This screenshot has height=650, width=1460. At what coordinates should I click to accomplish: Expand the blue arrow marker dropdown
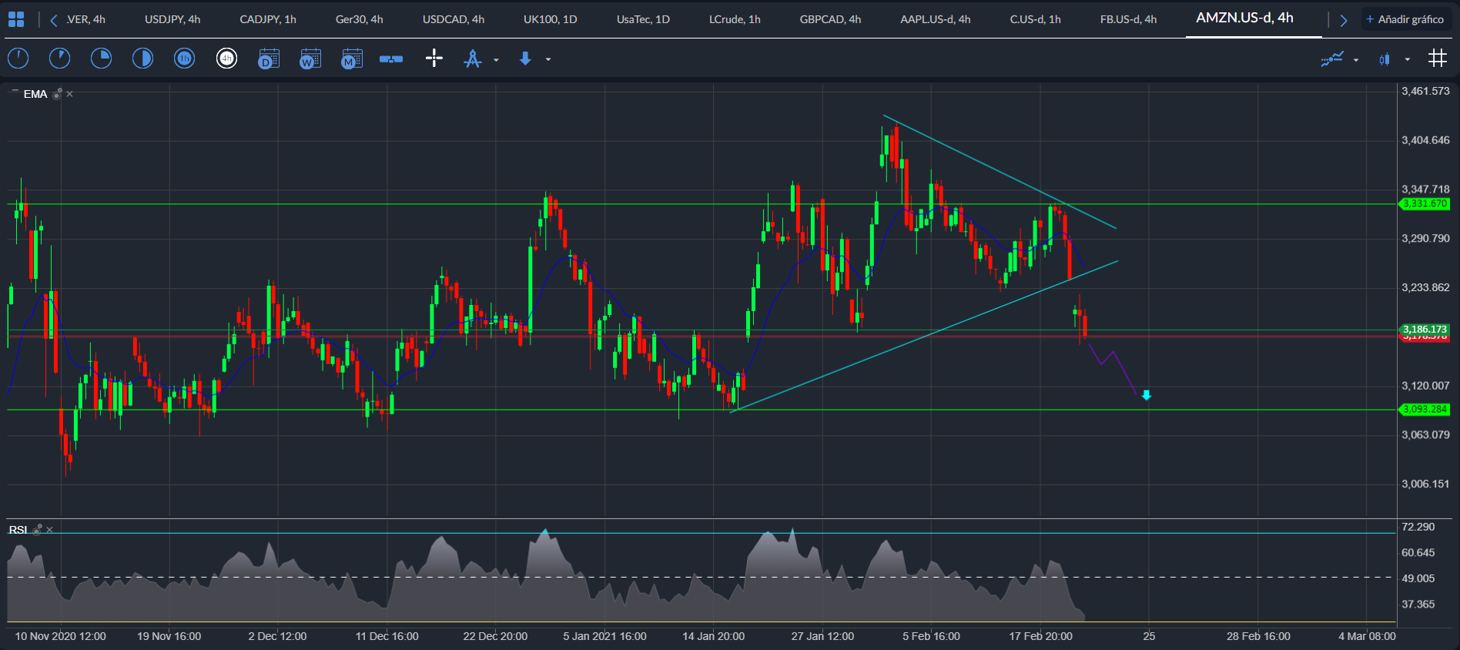[548, 59]
